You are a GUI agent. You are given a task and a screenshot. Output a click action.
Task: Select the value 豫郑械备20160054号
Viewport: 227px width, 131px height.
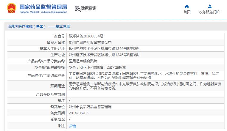[x=86, y=36]
